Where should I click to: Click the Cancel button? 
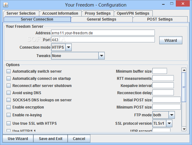(79, 138)
